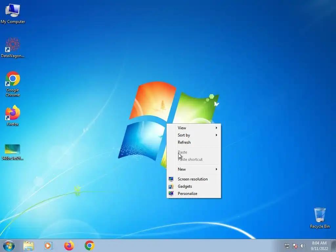Click the Gadgets menu icon
Image resolution: width=336 pixels, height=252 pixels.
(171, 186)
